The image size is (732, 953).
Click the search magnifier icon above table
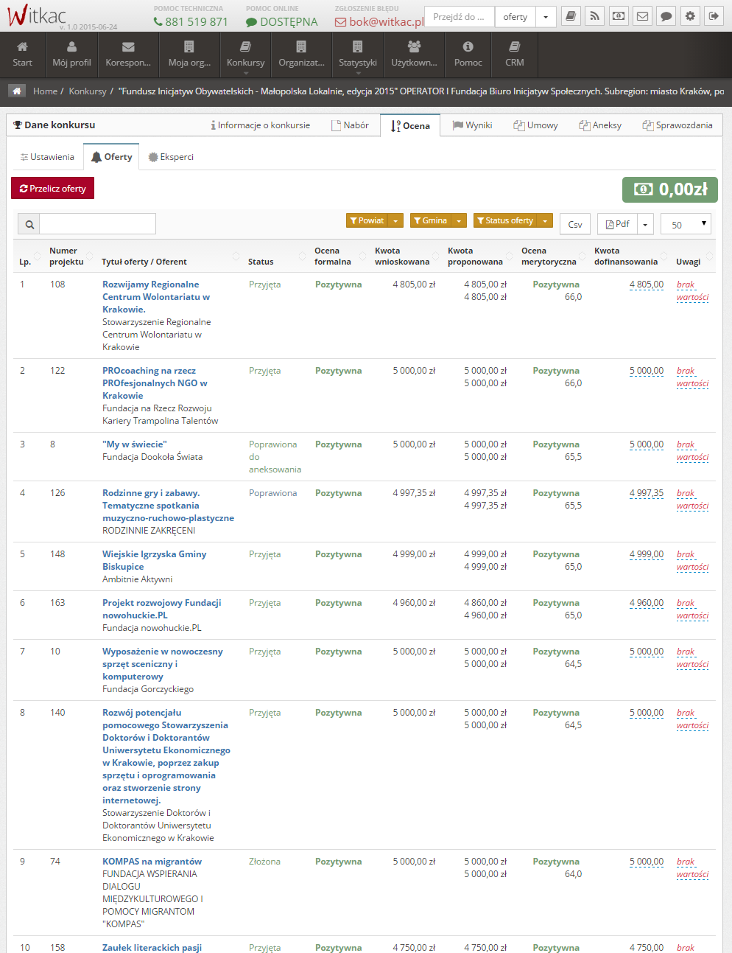(x=29, y=224)
